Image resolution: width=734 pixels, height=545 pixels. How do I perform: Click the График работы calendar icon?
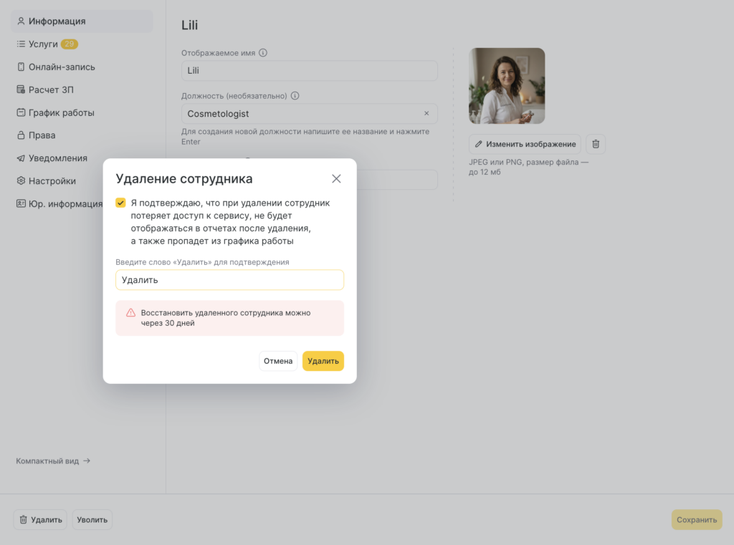tap(22, 113)
